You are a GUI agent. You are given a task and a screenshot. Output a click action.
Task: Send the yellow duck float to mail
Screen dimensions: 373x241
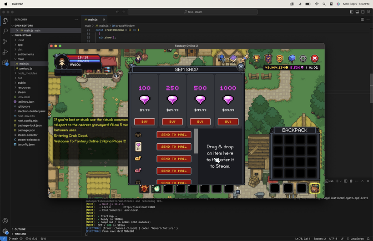[174, 159]
